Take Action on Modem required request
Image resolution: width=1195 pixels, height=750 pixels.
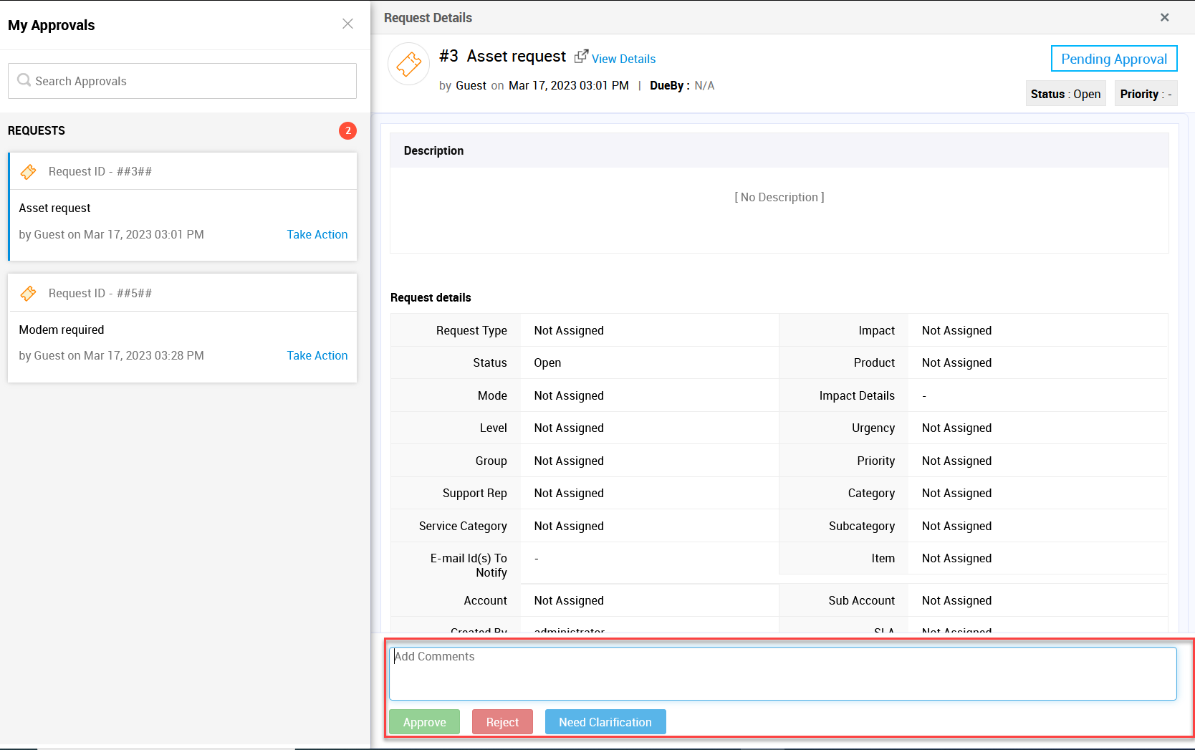tap(317, 355)
